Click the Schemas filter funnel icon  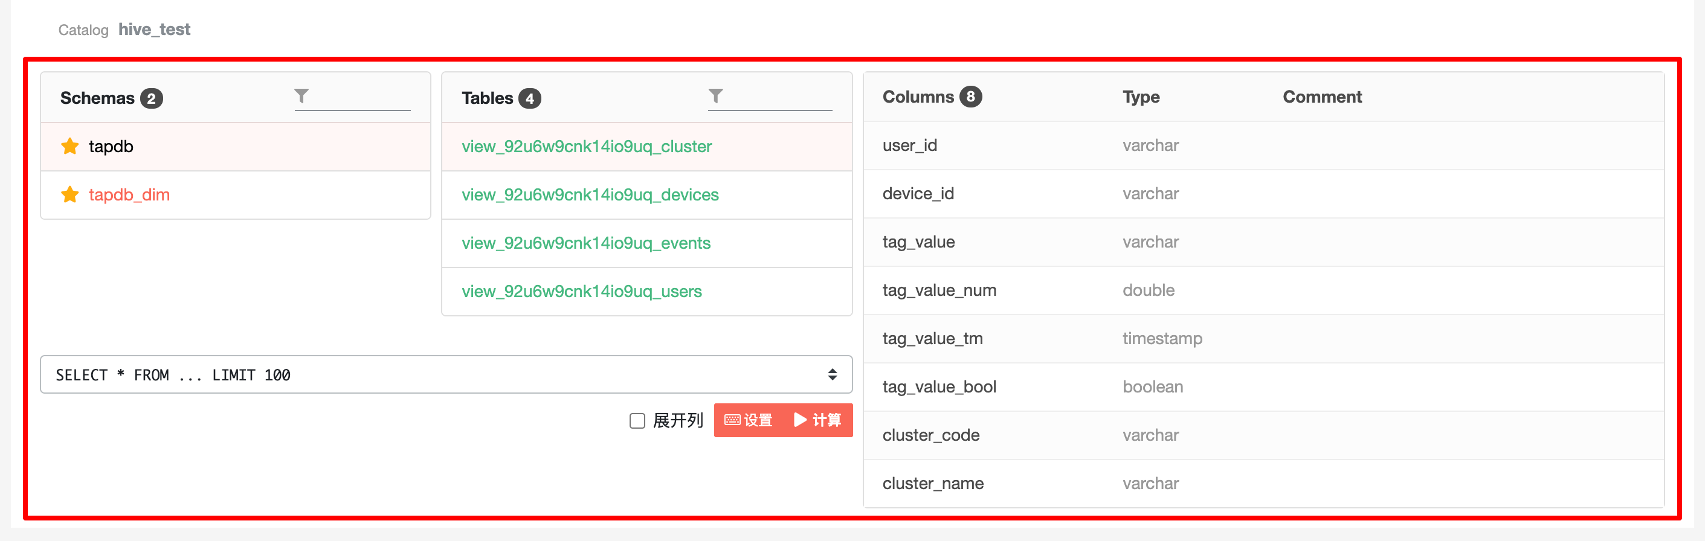[x=301, y=97]
